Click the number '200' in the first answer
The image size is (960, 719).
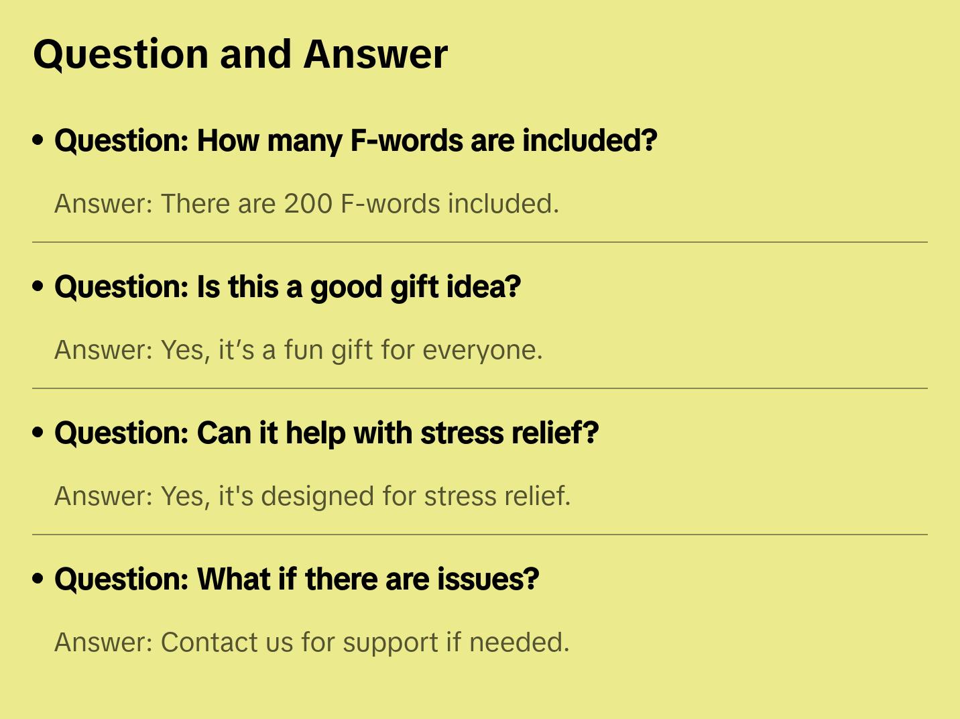pos(308,204)
